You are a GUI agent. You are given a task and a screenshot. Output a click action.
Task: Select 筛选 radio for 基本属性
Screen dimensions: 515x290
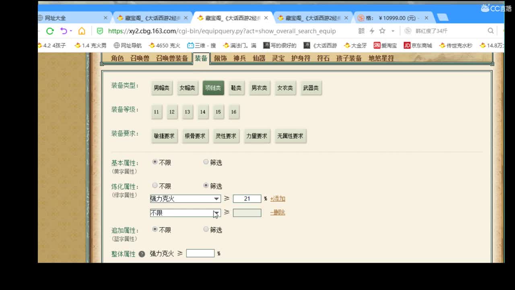click(206, 162)
